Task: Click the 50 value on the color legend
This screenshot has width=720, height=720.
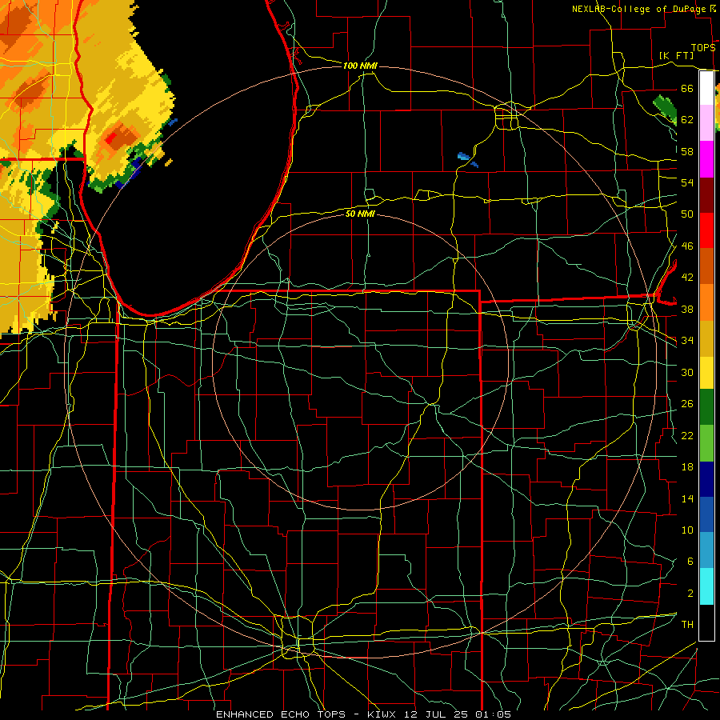Action: pos(687,214)
